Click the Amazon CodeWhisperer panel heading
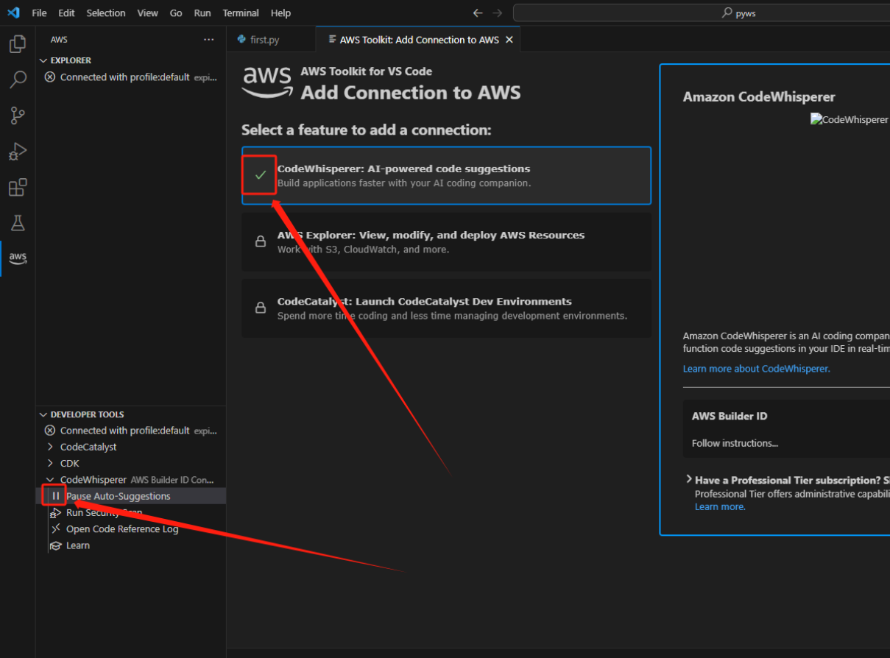This screenshot has height=658, width=890. [759, 96]
